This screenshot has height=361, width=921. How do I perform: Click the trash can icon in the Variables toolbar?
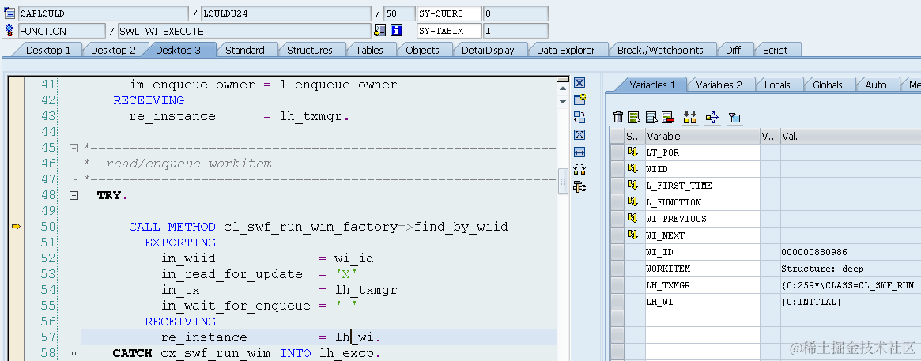(618, 118)
